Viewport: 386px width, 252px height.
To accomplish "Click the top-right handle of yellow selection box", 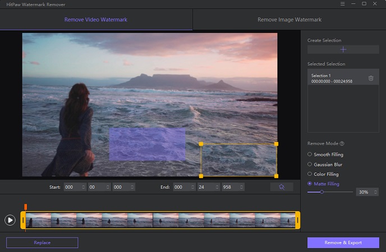I will click(276, 144).
